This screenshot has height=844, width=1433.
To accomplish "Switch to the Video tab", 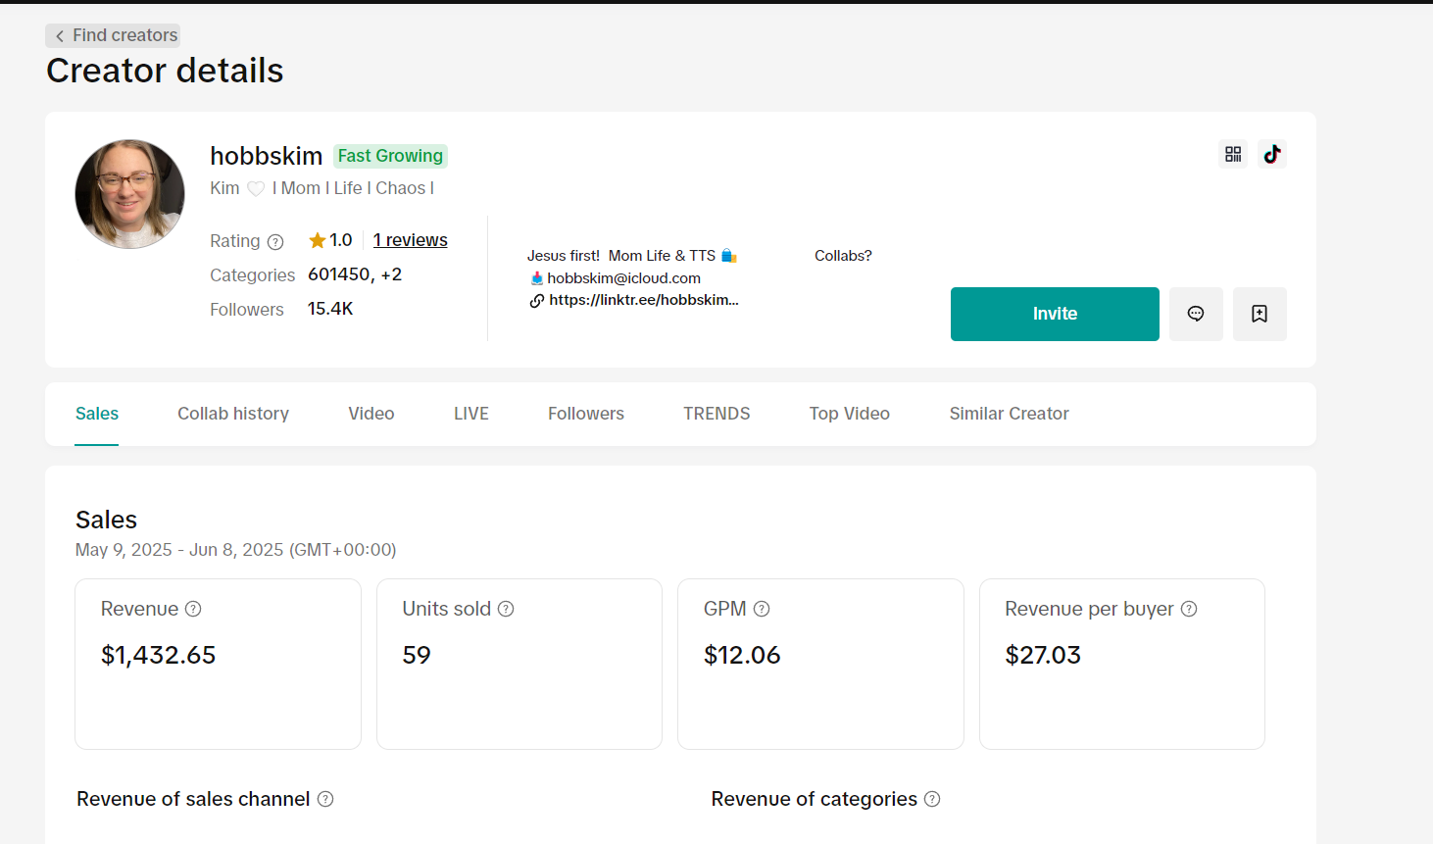I will pyautogui.click(x=371, y=414).
